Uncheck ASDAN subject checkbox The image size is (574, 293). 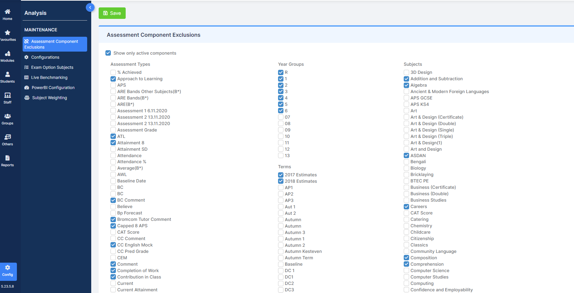[406, 156]
